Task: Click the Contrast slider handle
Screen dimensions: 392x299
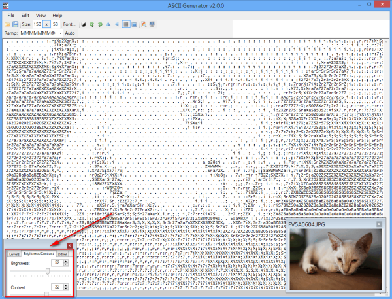Action: pos(46,294)
